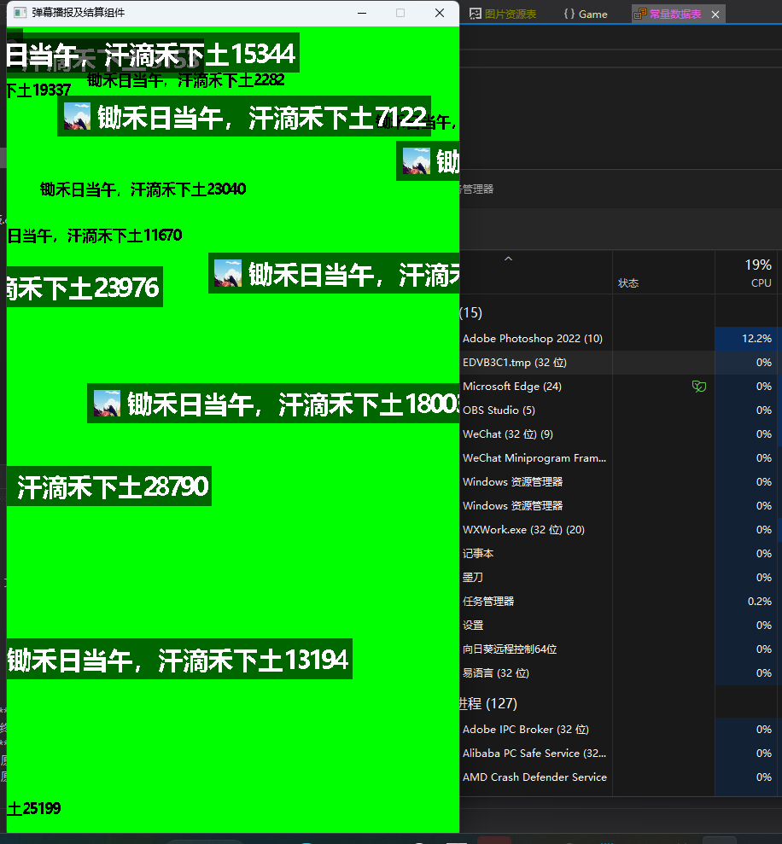Click the 图片资源表 picture icon
782x844 pixels.
coord(476,14)
